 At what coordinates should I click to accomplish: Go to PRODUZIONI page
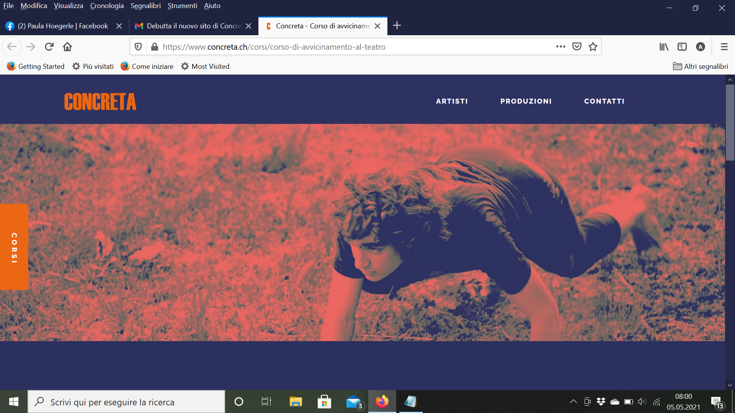click(526, 101)
